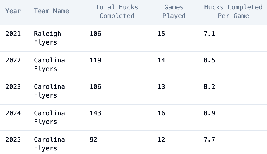
Task: Select the 143 total hucks value
Action: click(x=95, y=113)
